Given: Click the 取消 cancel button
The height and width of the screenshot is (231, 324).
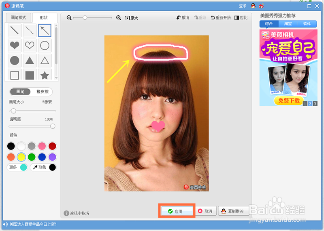Looking at the screenshot, I should 205,211.
